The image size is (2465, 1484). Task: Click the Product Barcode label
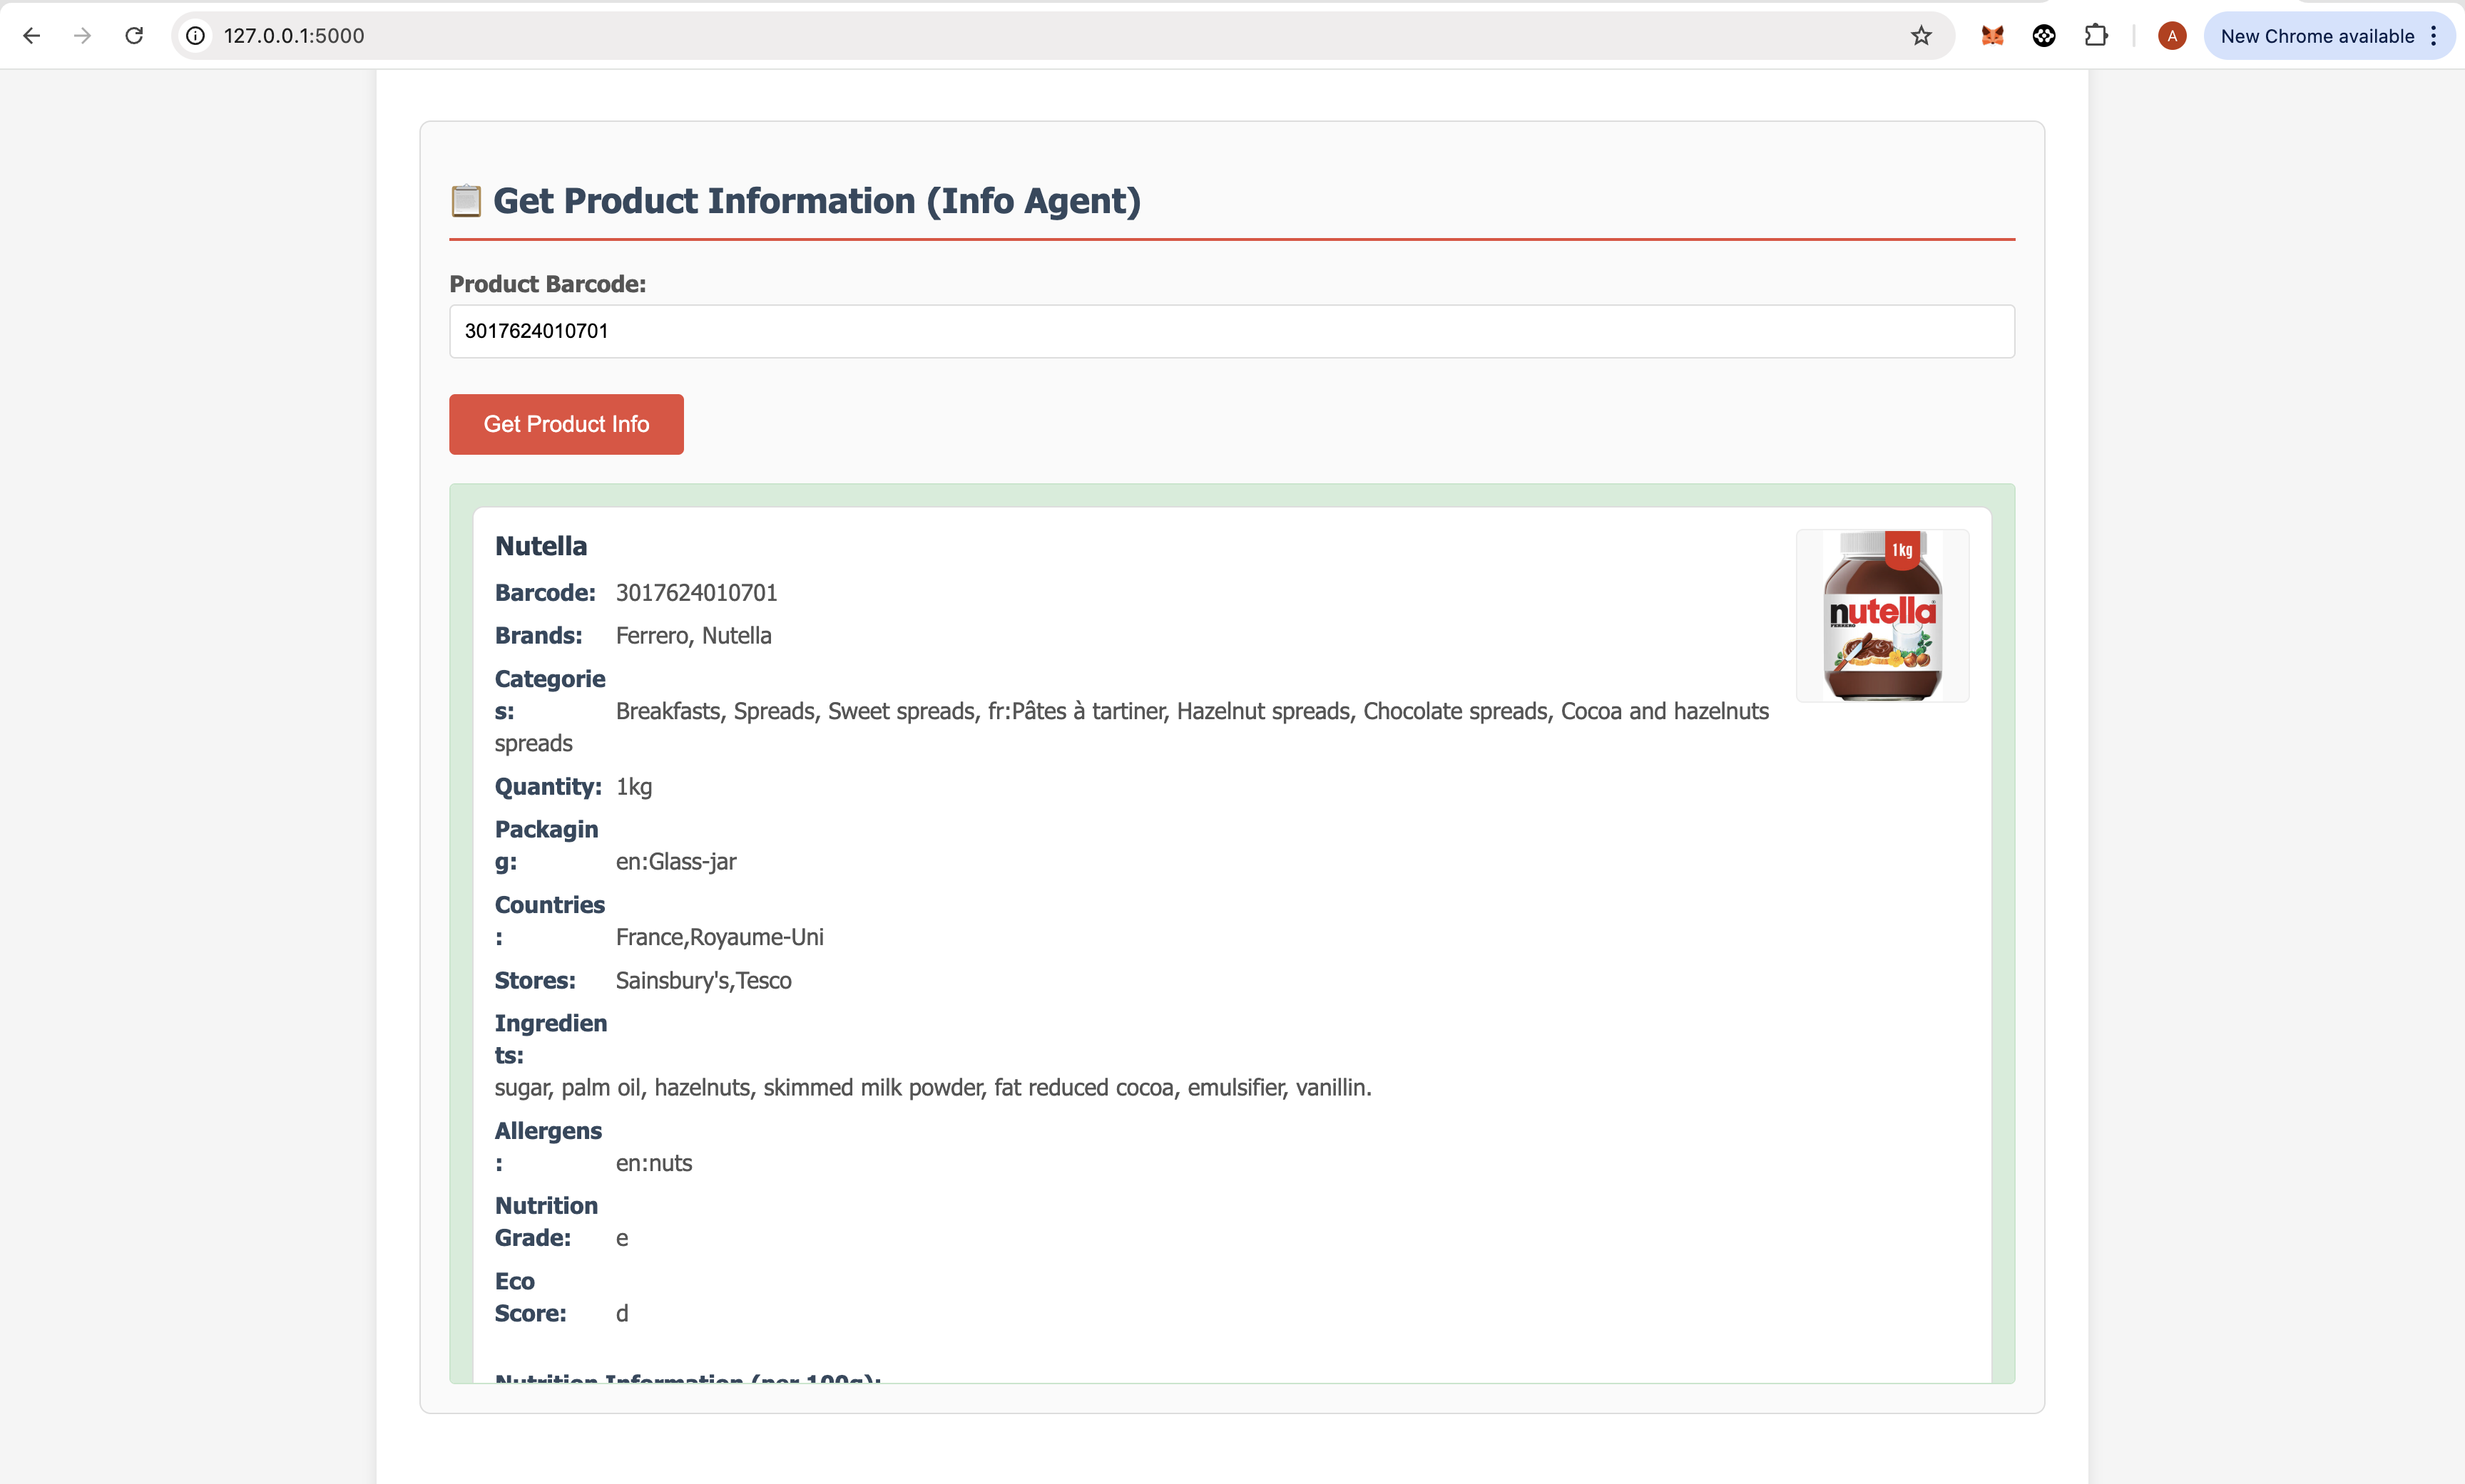point(547,284)
